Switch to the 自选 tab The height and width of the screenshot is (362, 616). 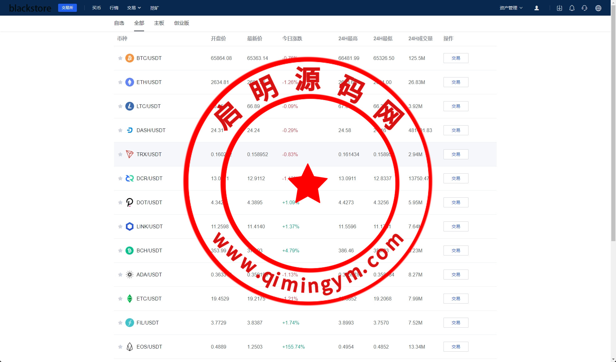[119, 23]
